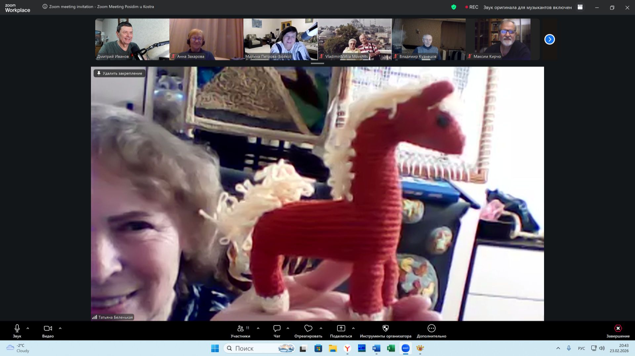Viewport: 635px width, 356px height.
Task: Open the Чат chat panel
Action: [277, 331]
